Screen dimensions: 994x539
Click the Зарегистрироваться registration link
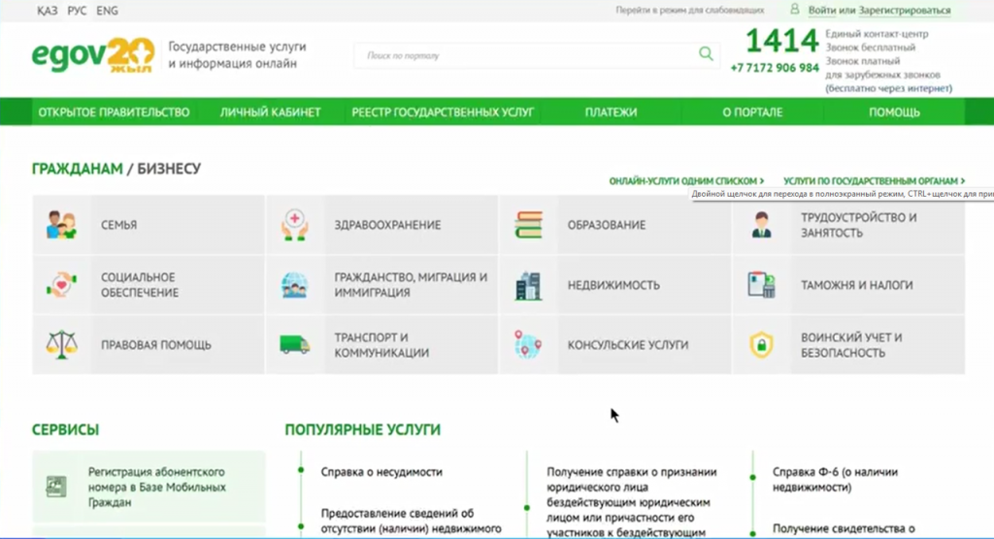(905, 10)
